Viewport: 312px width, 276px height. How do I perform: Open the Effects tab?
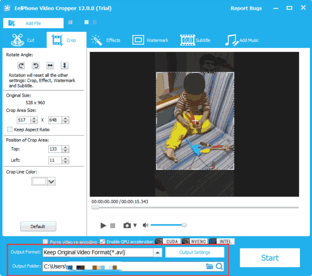[x=106, y=40]
